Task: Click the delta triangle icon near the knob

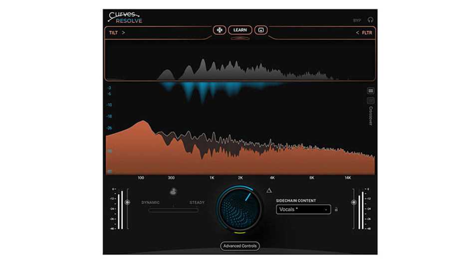Action: 269,190
